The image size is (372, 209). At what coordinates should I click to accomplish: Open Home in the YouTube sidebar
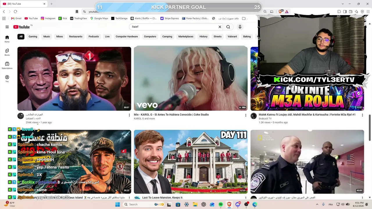coord(7,39)
